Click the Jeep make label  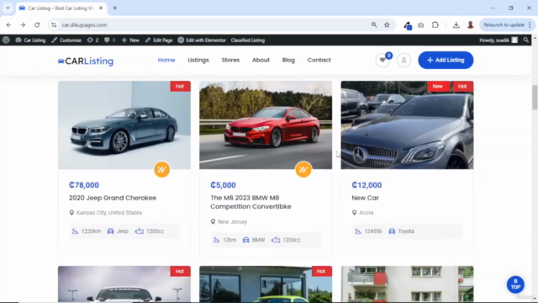pyautogui.click(x=122, y=231)
